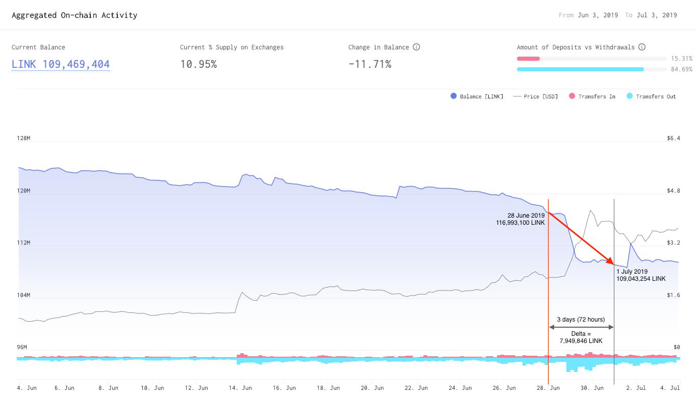Open the LINK 109,469,404 balance link
697x397 pixels.
(x=61, y=64)
